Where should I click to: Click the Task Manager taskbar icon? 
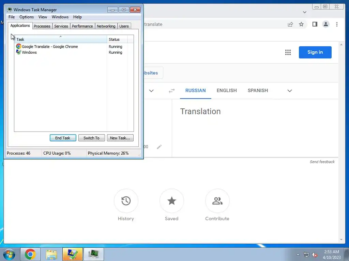coord(93,254)
